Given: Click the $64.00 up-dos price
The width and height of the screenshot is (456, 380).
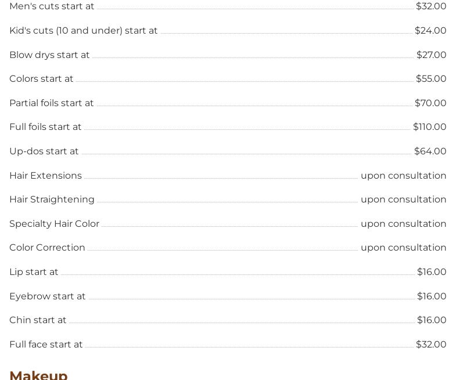Looking at the screenshot, I should point(430,151).
